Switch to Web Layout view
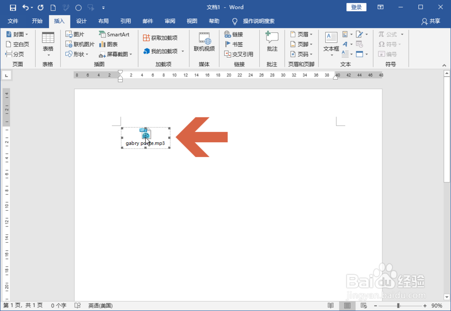Viewport: 451px width, 311px height. 364,306
